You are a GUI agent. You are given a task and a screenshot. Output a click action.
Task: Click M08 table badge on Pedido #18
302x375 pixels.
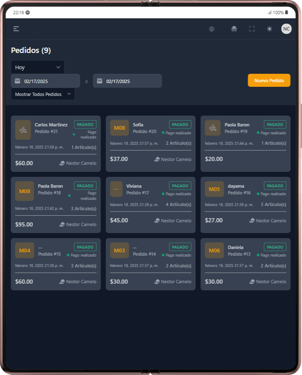[x=25, y=191]
